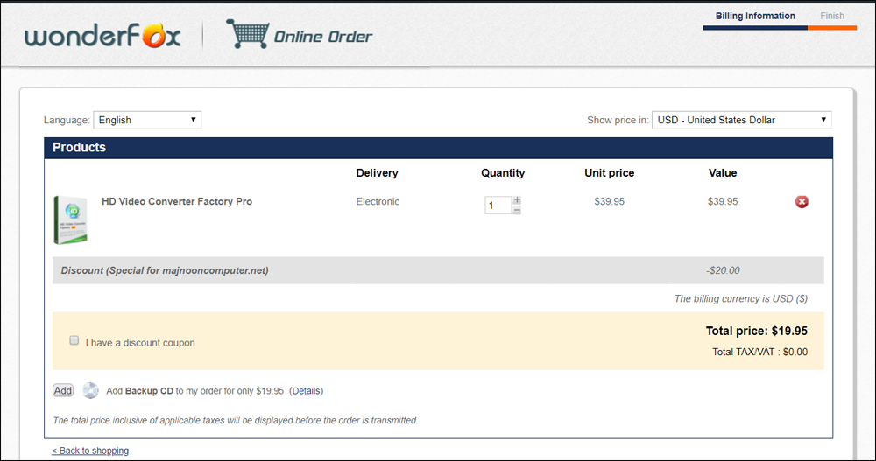Open the Backup CD Details link
Viewport: 876px width, 461px height.
point(306,391)
